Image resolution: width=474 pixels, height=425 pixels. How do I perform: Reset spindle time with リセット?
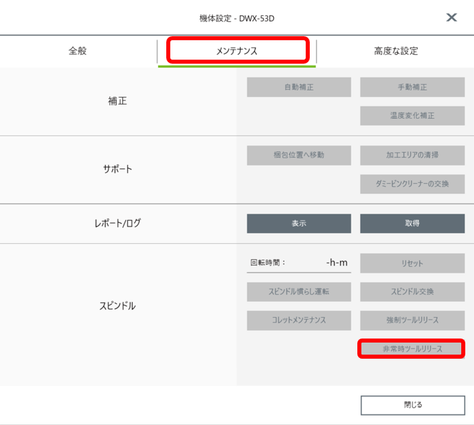(412, 263)
